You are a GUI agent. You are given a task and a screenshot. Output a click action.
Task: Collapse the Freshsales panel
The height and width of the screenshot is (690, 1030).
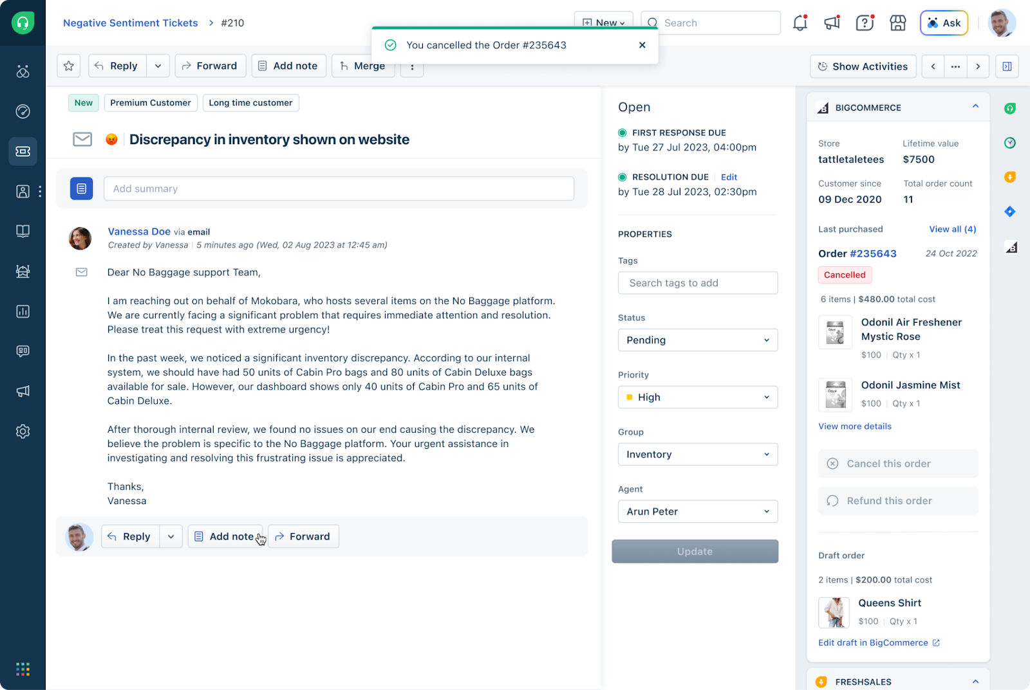coord(975,682)
